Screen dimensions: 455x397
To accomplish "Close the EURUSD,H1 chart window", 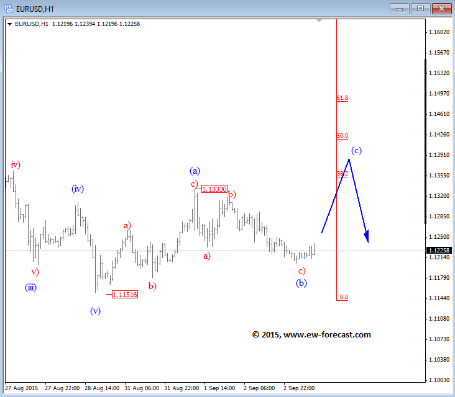I will tap(440, 8).
